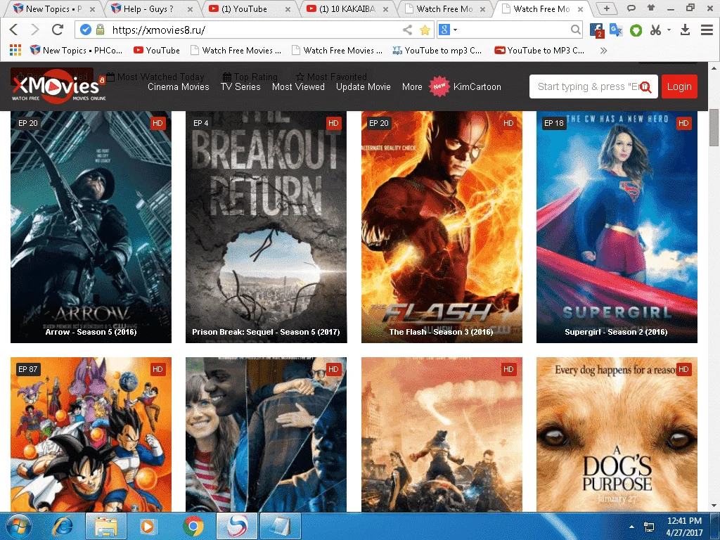This screenshot has height=540, width=720.
Task: Click the red search icon in site search
Action: pyautogui.click(x=645, y=86)
